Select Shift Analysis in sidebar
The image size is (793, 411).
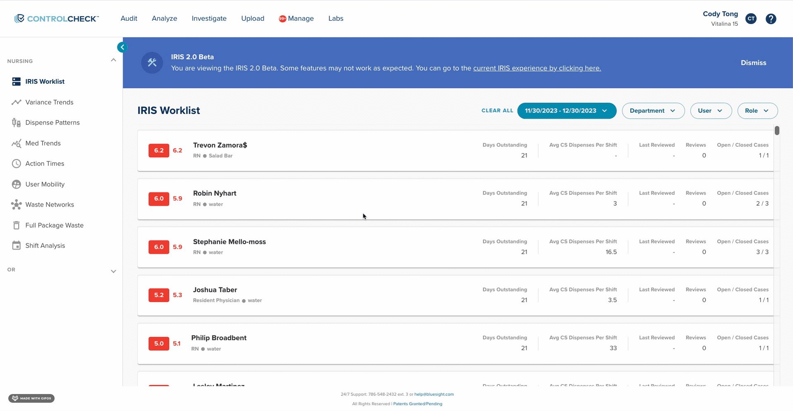(x=45, y=245)
